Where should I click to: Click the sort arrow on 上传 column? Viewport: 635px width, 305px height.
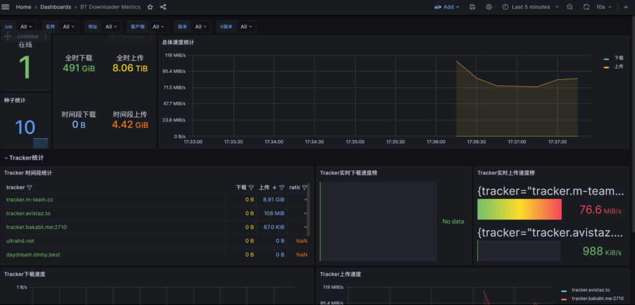tap(275, 188)
